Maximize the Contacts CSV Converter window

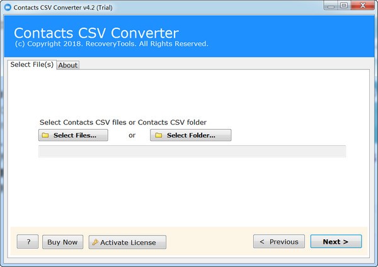pos(344,6)
